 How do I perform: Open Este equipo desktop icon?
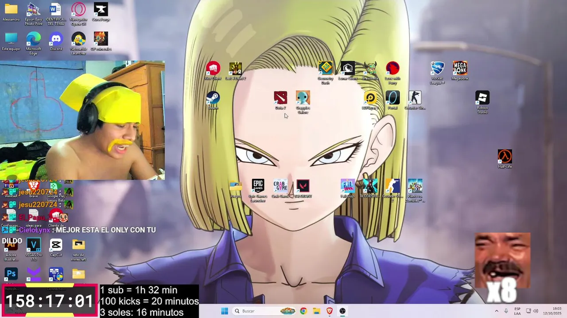pyautogui.click(x=11, y=42)
